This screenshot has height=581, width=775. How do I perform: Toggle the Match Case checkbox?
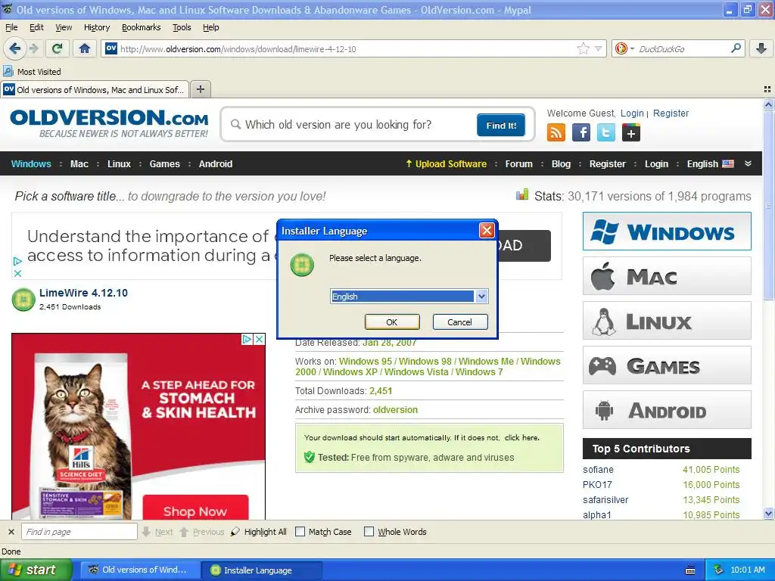300,532
